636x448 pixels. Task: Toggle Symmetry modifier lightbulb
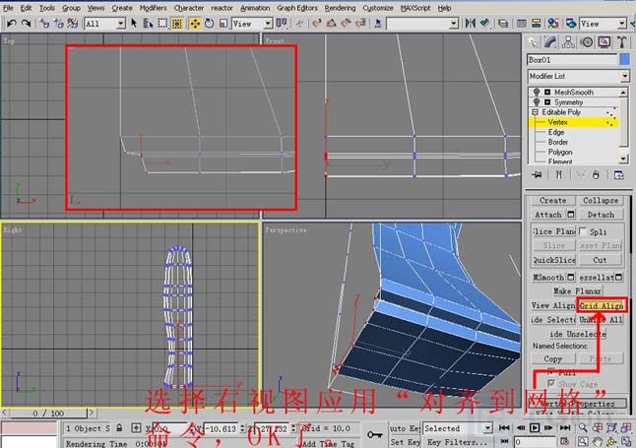coord(537,101)
